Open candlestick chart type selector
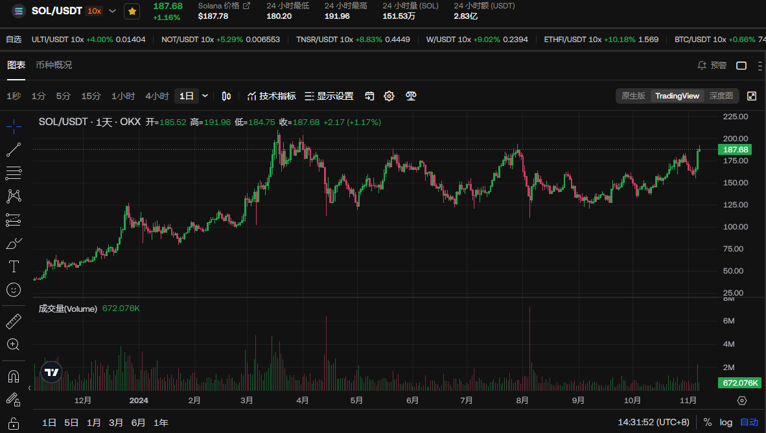This screenshot has height=433, width=766. pos(226,96)
